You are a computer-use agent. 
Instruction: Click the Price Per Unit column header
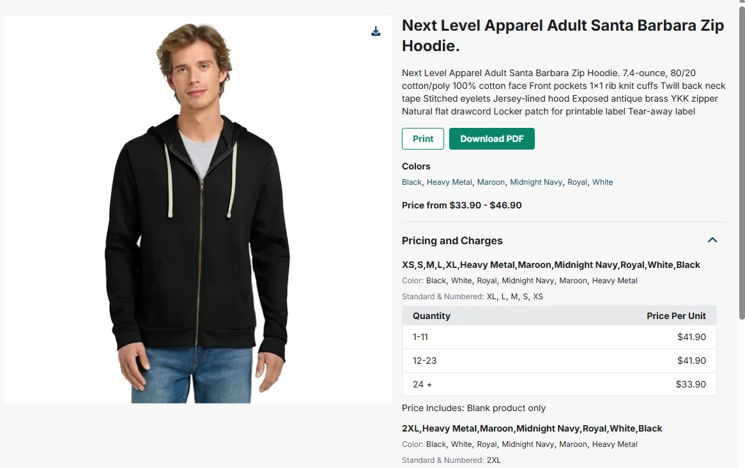(x=676, y=316)
